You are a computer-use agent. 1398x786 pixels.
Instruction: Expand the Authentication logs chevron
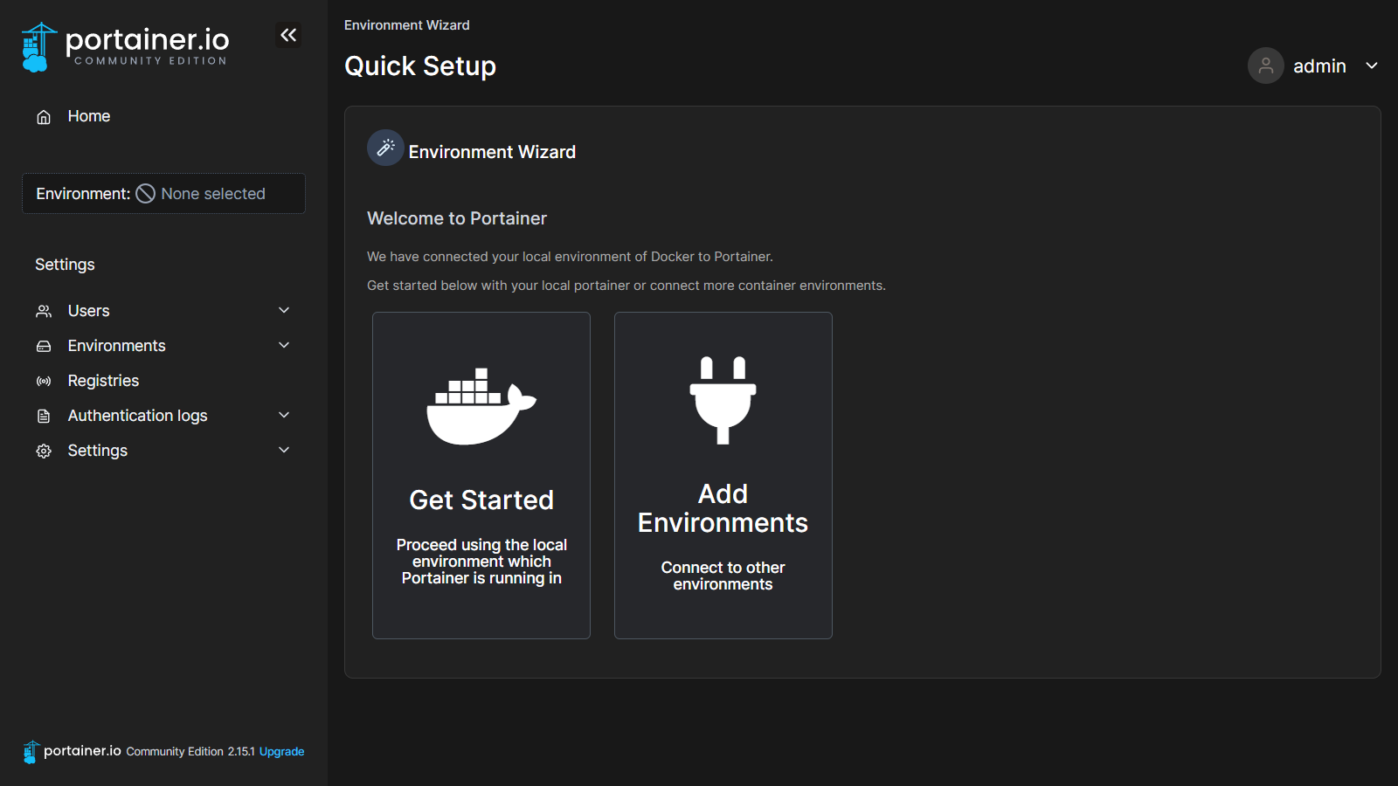point(284,415)
